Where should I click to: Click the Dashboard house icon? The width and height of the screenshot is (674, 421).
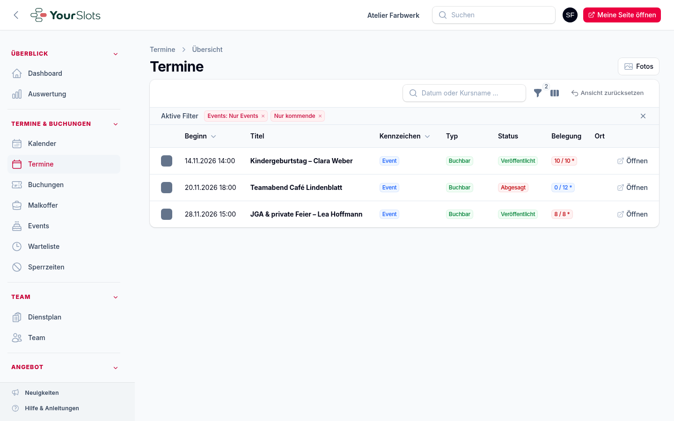coord(17,73)
